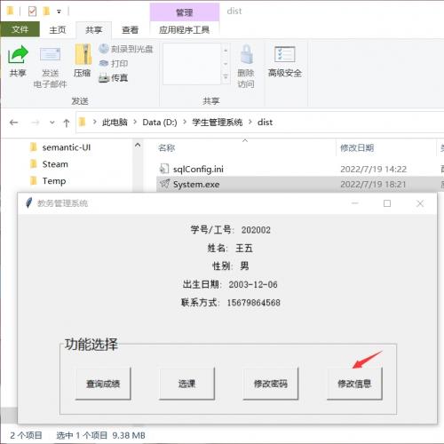Click the 修改密码 button
The height and width of the screenshot is (444, 444).
click(x=271, y=384)
